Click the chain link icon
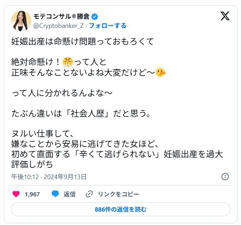The image size is (241, 225). click(89, 194)
